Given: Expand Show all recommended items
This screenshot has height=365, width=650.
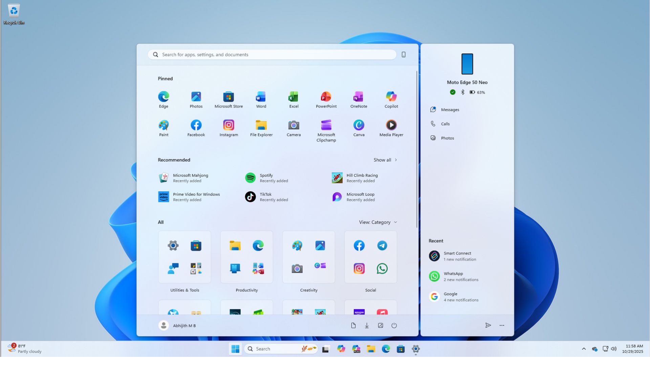Looking at the screenshot, I should [x=385, y=160].
